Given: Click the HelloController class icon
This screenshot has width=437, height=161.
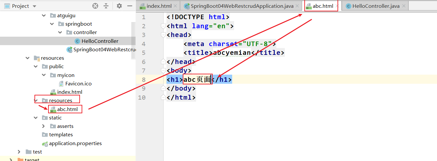Looking at the screenshot, I should [77, 41].
